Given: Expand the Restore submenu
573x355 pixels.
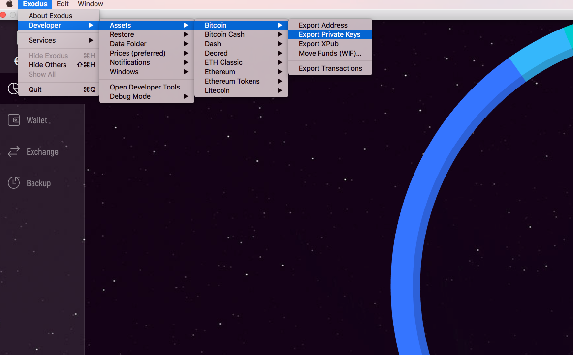Looking at the screenshot, I should pos(147,34).
